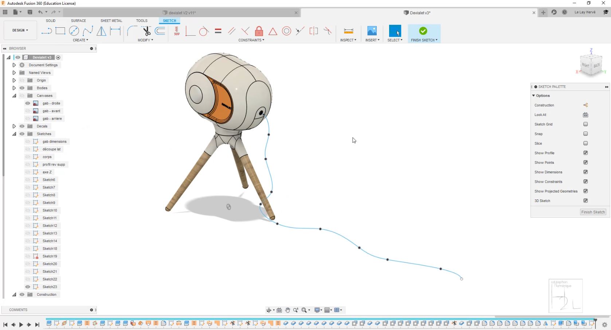This screenshot has width=611, height=330.
Task: Select Sketch19 in the browser tree
Action: pos(50,256)
